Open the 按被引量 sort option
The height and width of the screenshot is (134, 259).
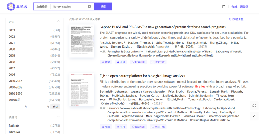tap(236, 19)
